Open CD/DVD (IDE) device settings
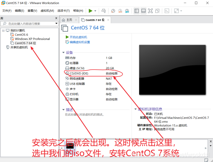This screenshot has width=213, height=162. (77, 73)
